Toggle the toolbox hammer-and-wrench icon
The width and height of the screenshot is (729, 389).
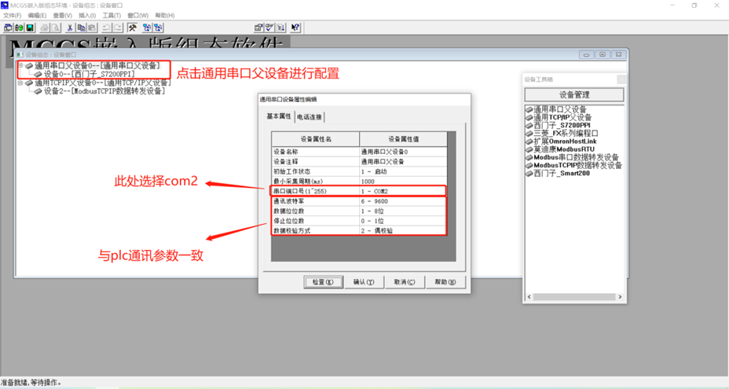133,28
